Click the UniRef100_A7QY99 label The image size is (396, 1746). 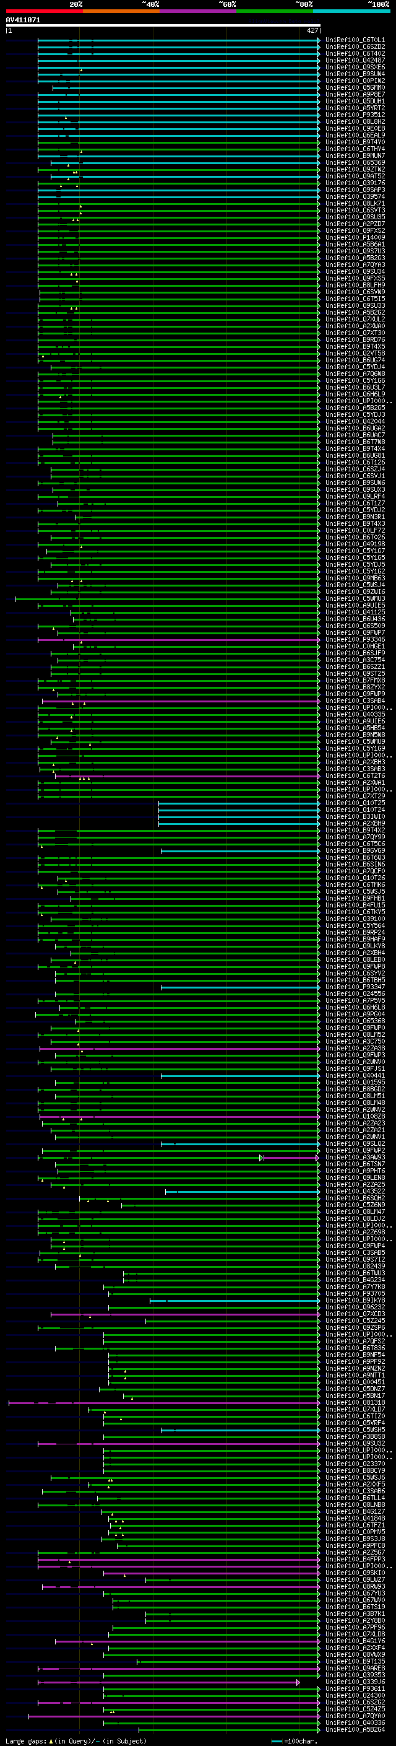pos(355,837)
